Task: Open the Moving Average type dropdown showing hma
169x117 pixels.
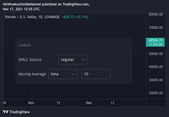Action: (x=63, y=74)
